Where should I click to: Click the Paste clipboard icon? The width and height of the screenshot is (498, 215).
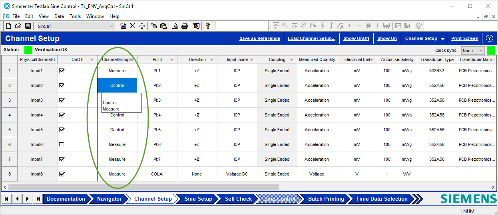click(x=163, y=26)
